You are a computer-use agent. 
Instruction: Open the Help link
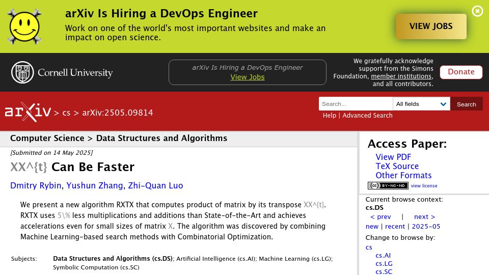tap(330, 116)
